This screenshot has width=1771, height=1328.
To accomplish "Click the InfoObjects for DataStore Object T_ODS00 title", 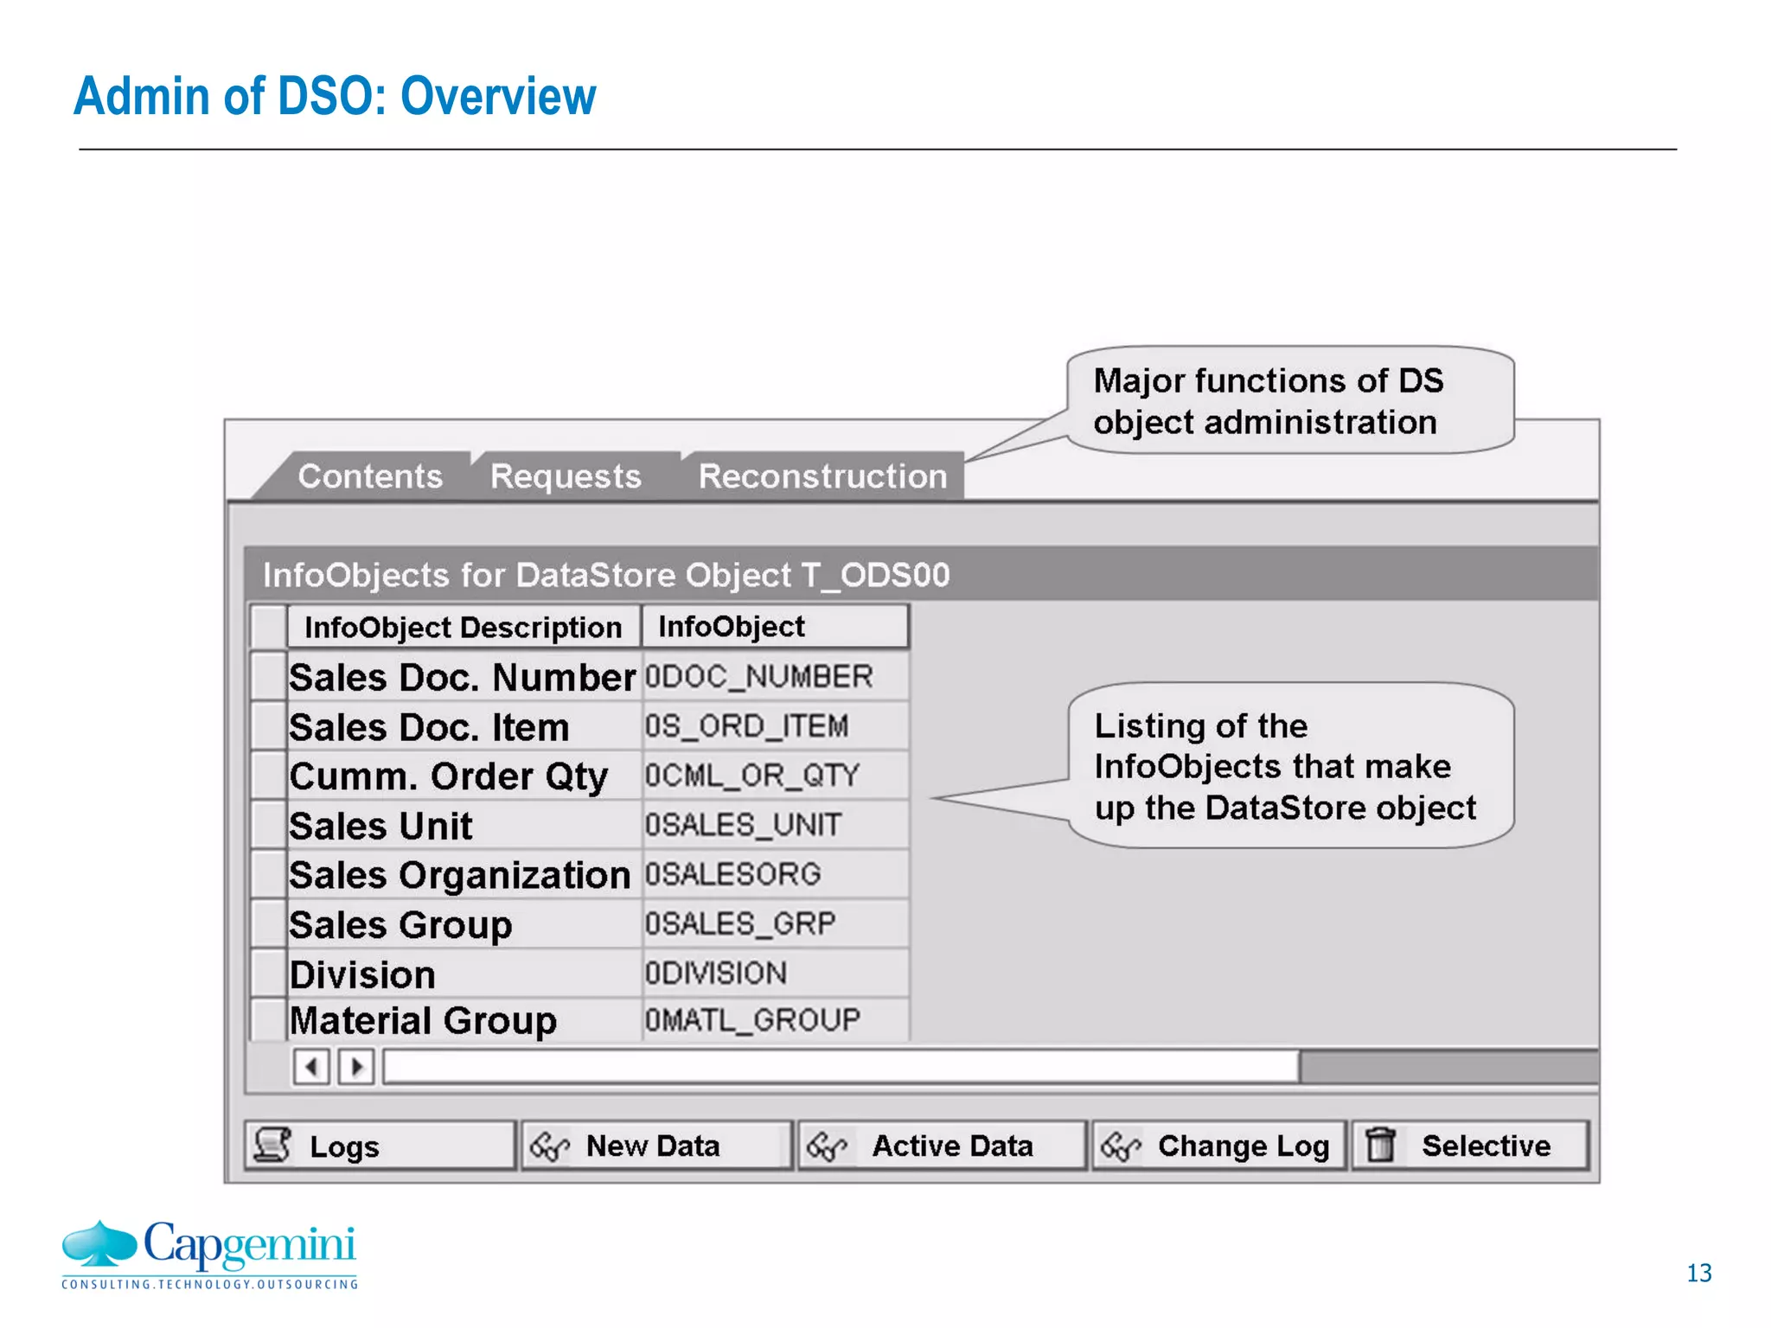I will pos(606,575).
